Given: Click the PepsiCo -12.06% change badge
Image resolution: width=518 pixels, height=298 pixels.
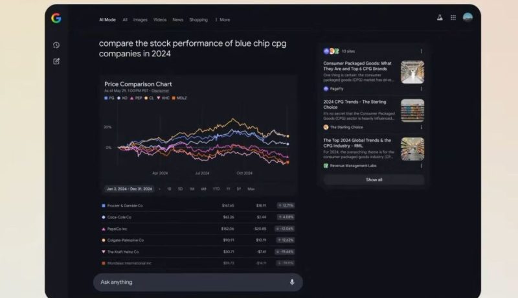Looking at the screenshot, I should (x=285, y=229).
